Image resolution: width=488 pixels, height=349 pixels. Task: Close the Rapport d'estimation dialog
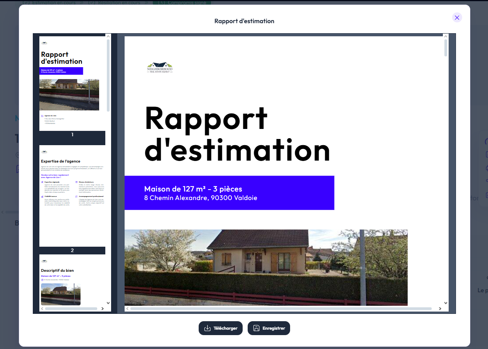[x=457, y=17]
